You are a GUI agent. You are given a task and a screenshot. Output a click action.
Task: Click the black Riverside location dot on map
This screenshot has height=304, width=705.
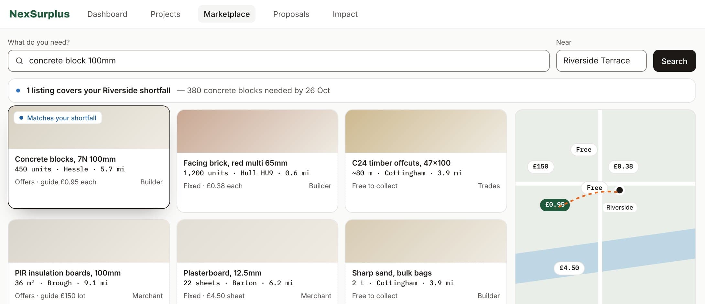(x=619, y=190)
